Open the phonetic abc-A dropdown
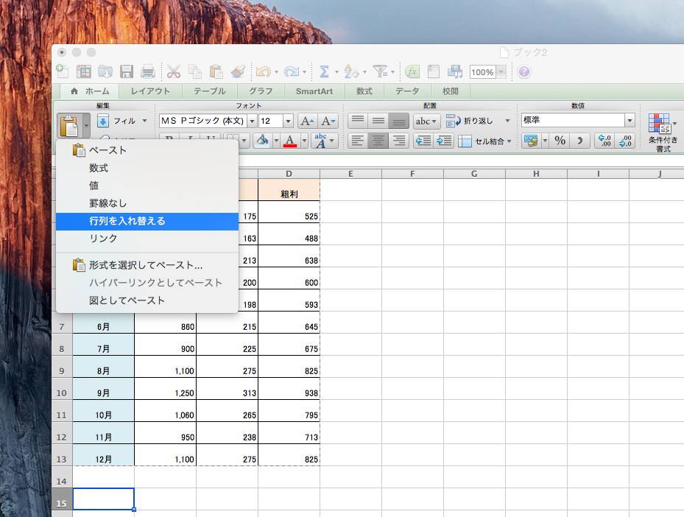684x517 pixels. coord(325,141)
